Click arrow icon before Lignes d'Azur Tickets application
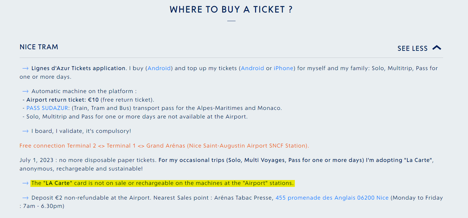Screen dimensions: 468x218 [25, 68]
